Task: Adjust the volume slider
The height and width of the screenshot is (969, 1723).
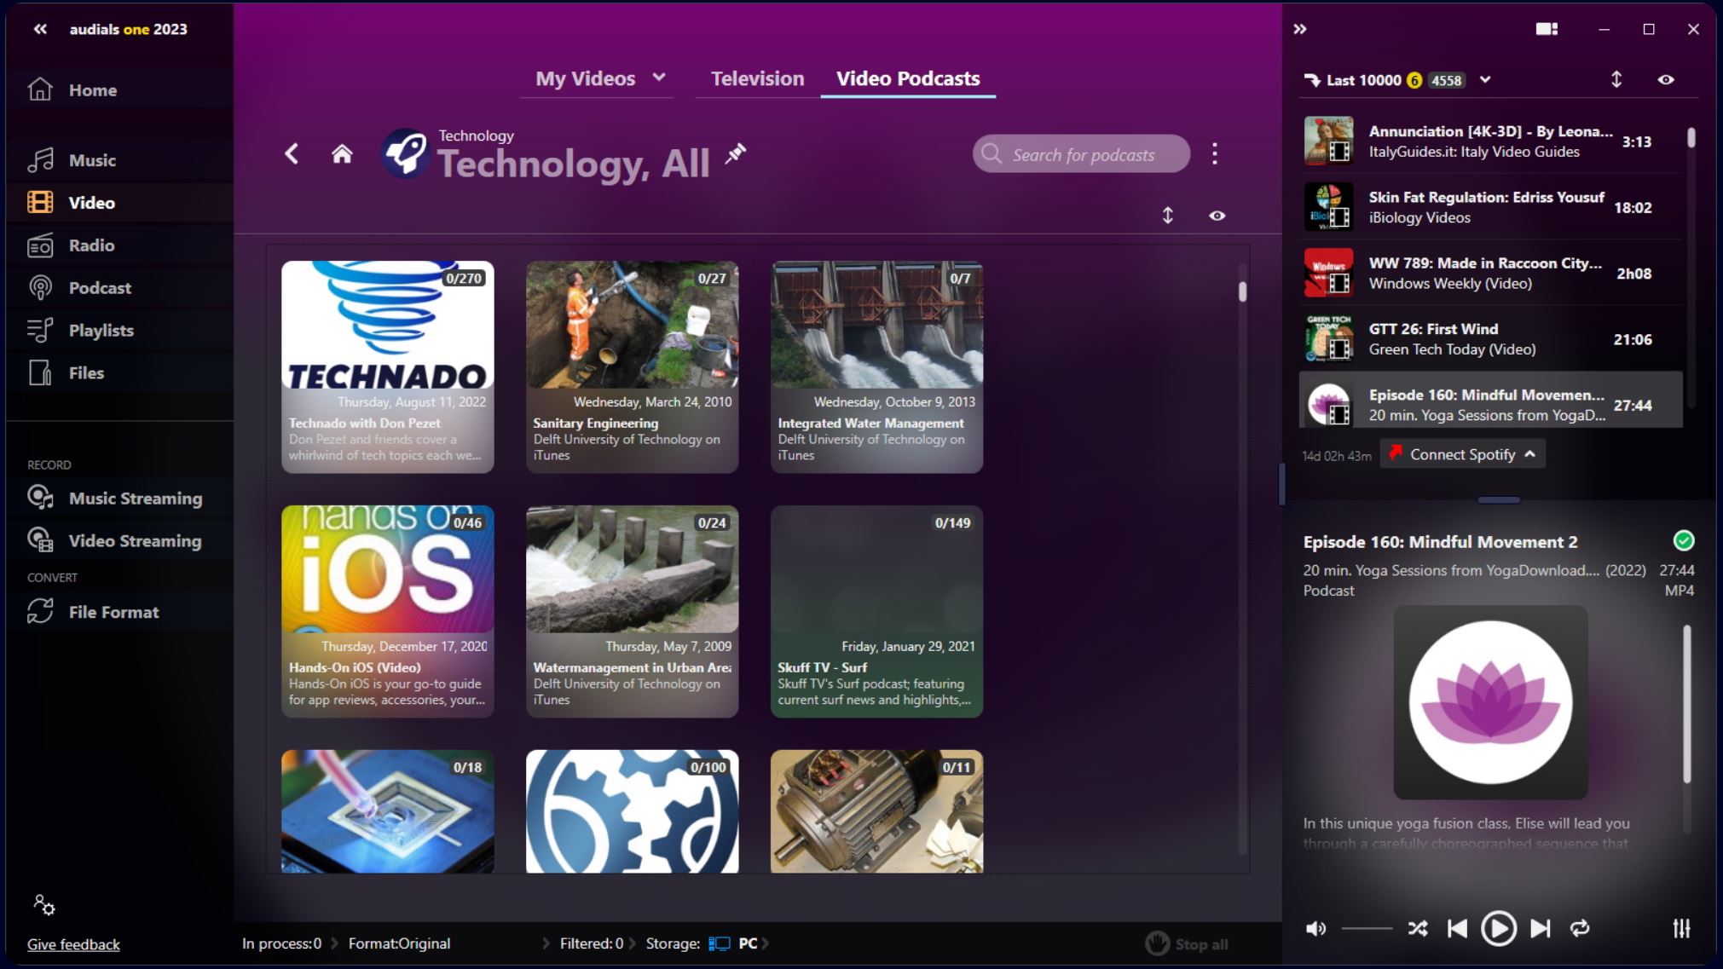Action: click(1367, 928)
